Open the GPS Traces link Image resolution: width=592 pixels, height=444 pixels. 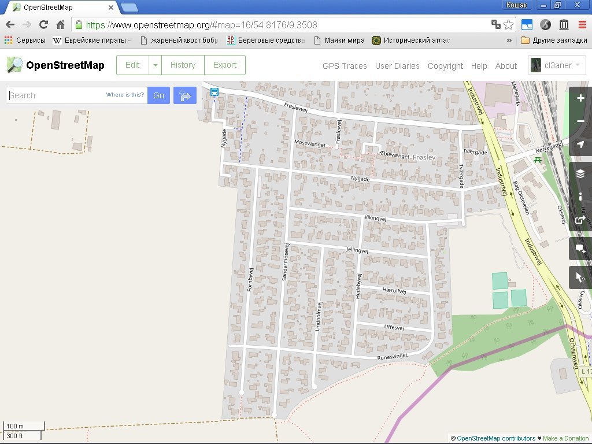tap(345, 66)
